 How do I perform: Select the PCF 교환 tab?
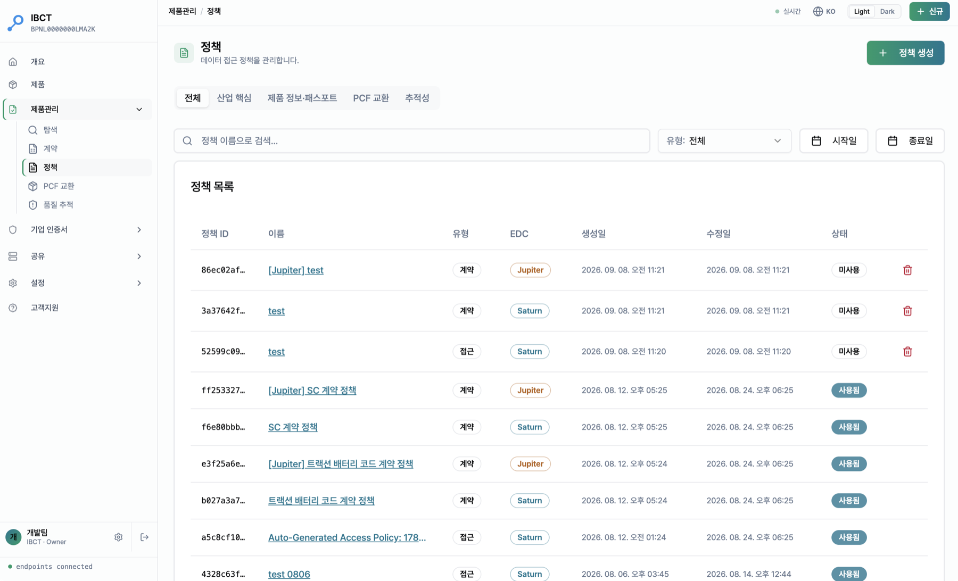pos(371,98)
